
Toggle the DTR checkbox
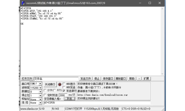point(45,90)
